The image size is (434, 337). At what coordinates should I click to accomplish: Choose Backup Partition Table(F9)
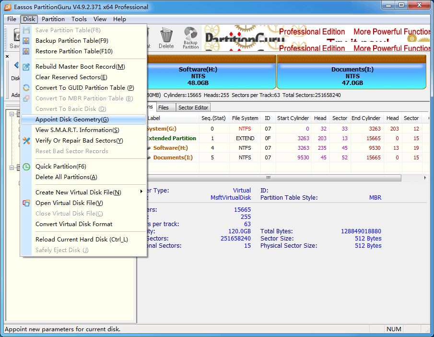tap(83, 41)
